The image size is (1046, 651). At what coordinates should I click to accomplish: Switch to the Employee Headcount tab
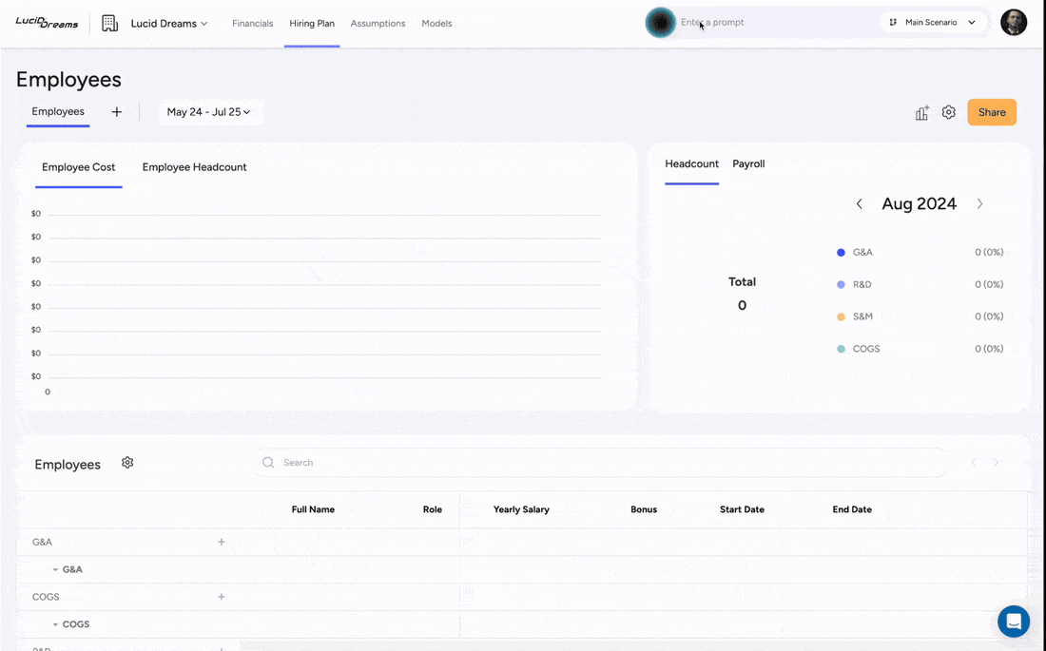tap(194, 166)
